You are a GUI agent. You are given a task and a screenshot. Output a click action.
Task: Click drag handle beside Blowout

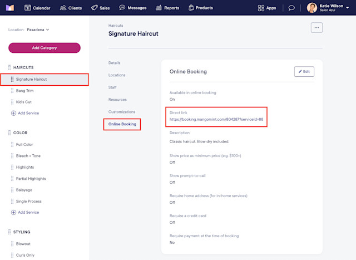pyautogui.click(x=12, y=244)
